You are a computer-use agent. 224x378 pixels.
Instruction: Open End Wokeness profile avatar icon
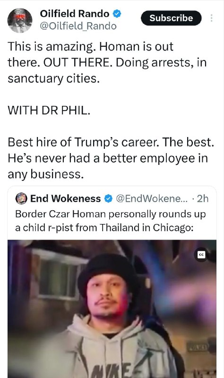[x=21, y=198]
